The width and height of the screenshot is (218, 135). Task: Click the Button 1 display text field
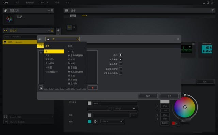click(x=115, y=103)
